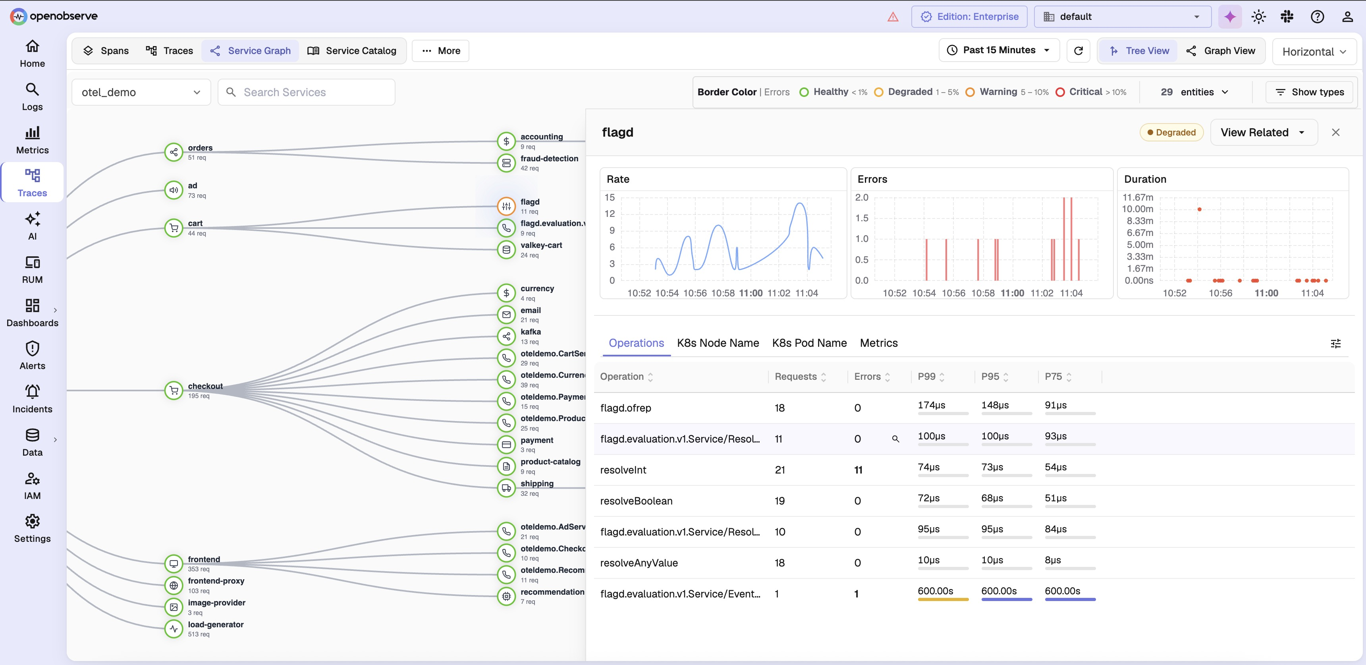Click the Warning legend color circle

970,92
